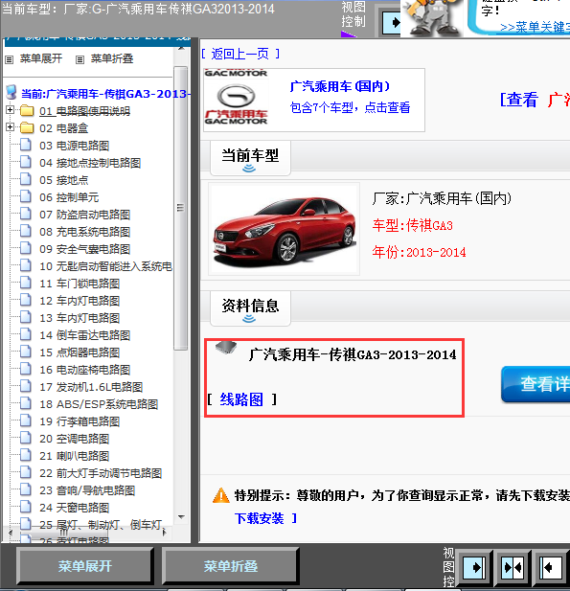Click bottom view-control center-split icon
Image resolution: width=570 pixels, height=591 pixels.
point(513,567)
